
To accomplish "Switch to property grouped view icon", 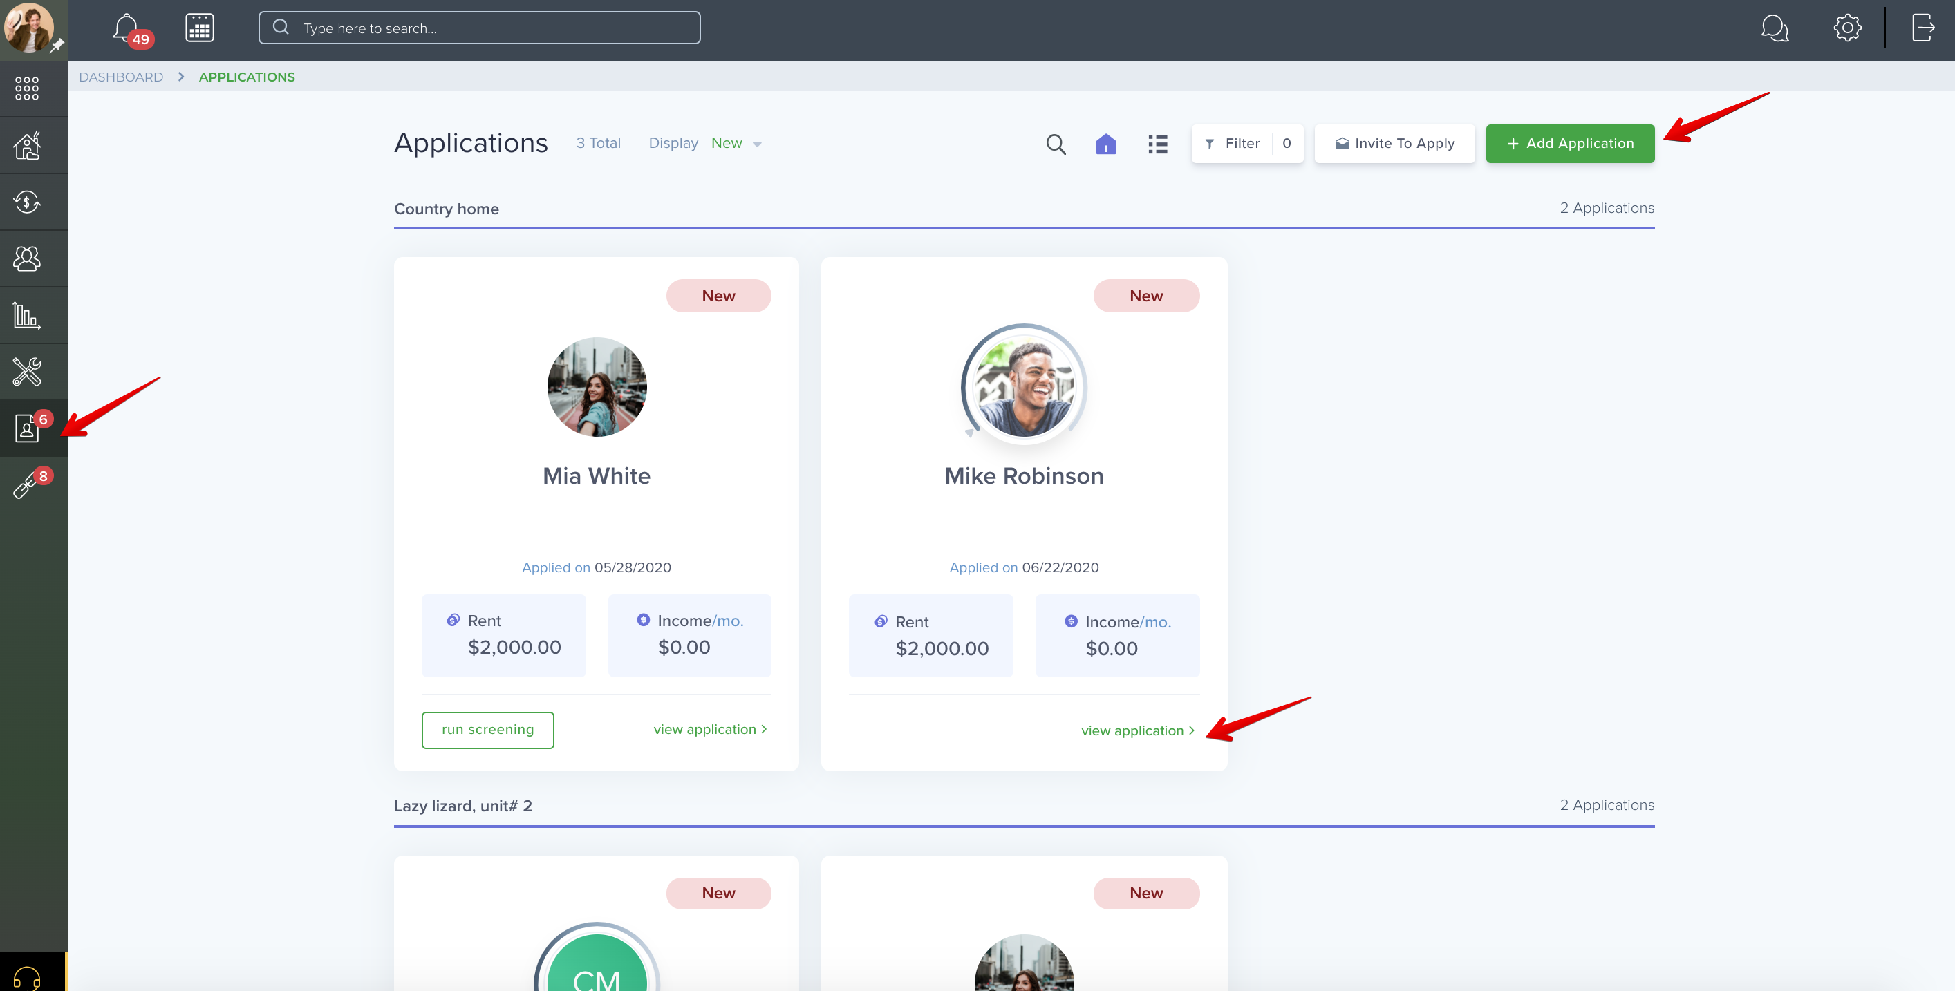I will pyautogui.click(x=1106, y=144).
